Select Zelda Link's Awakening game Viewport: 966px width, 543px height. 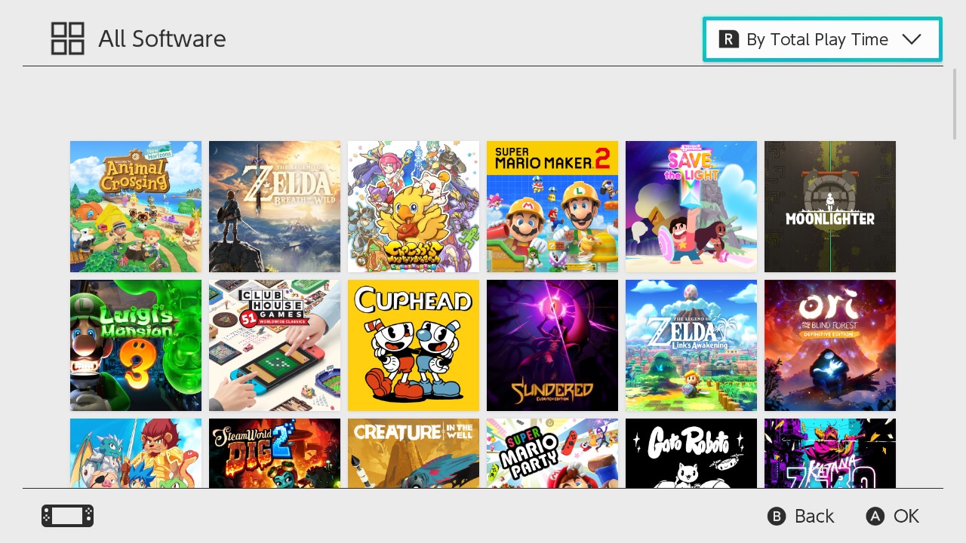pos(691,345)
